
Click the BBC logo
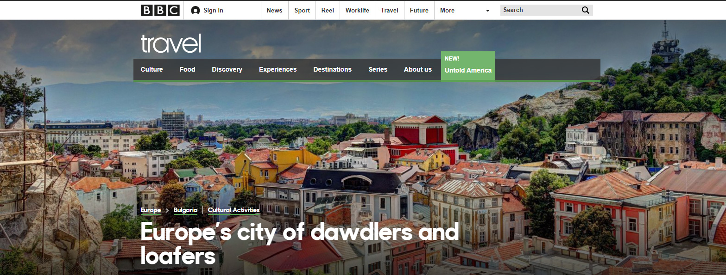[160, 10]
